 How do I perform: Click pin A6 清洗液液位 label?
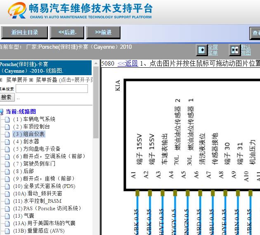tap(202, 149)
